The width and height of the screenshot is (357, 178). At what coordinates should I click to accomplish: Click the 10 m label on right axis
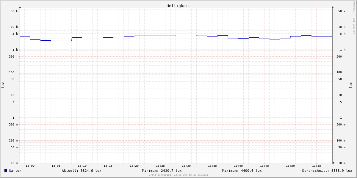click(x=342, y=163)
